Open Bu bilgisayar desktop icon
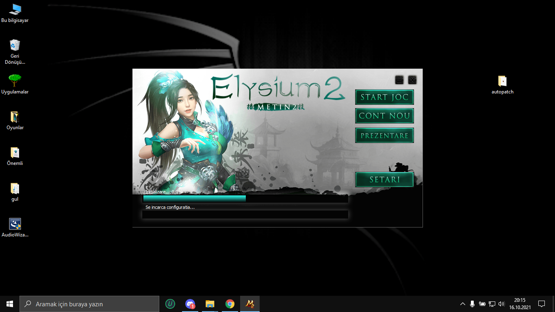 15,13
